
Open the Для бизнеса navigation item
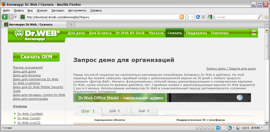coord(100,33)
